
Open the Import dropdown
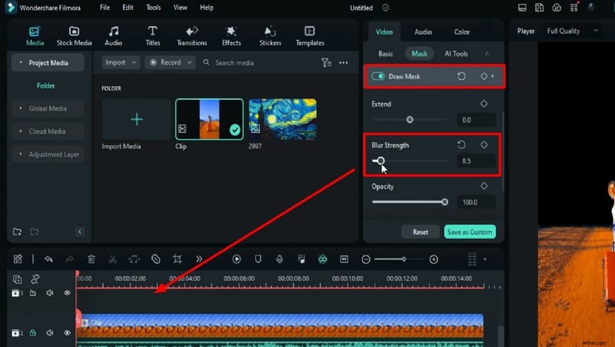point(120,62)
